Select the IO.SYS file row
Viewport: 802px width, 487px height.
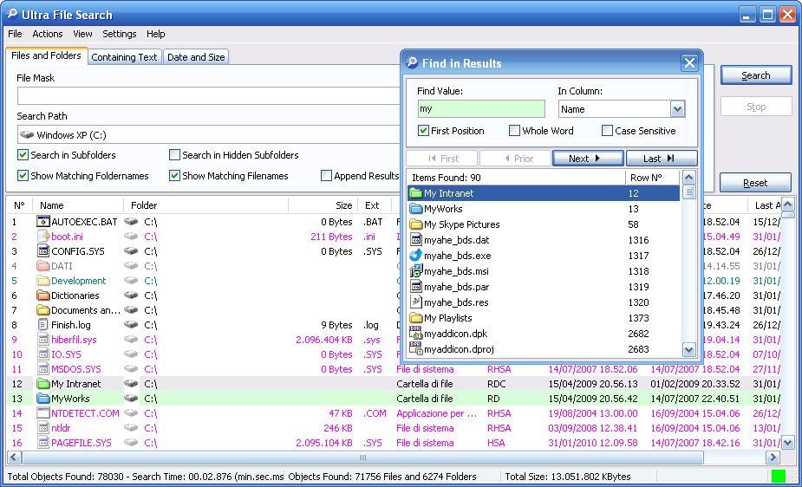tap(202, 354)
